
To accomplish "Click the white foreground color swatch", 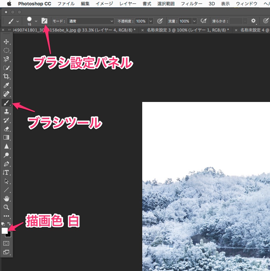I will (x=5, y=231).
